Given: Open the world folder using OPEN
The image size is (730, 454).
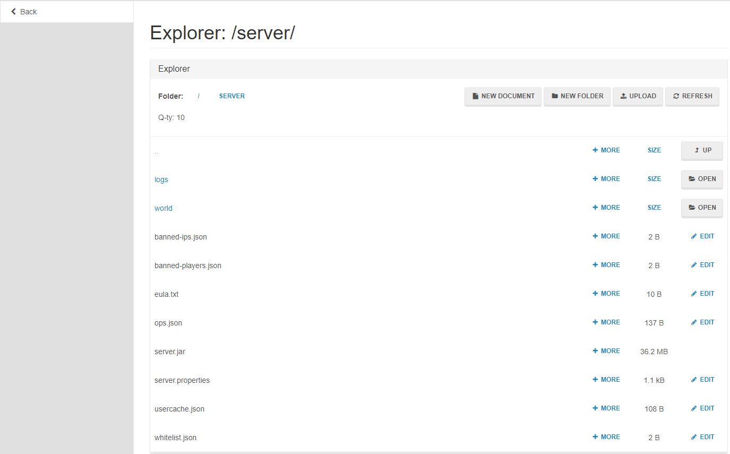Looking at the screenshot, I should coord(702,208).
